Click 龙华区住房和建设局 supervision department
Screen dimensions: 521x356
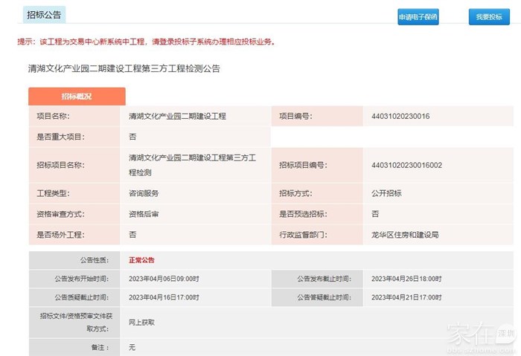[405, 235]
